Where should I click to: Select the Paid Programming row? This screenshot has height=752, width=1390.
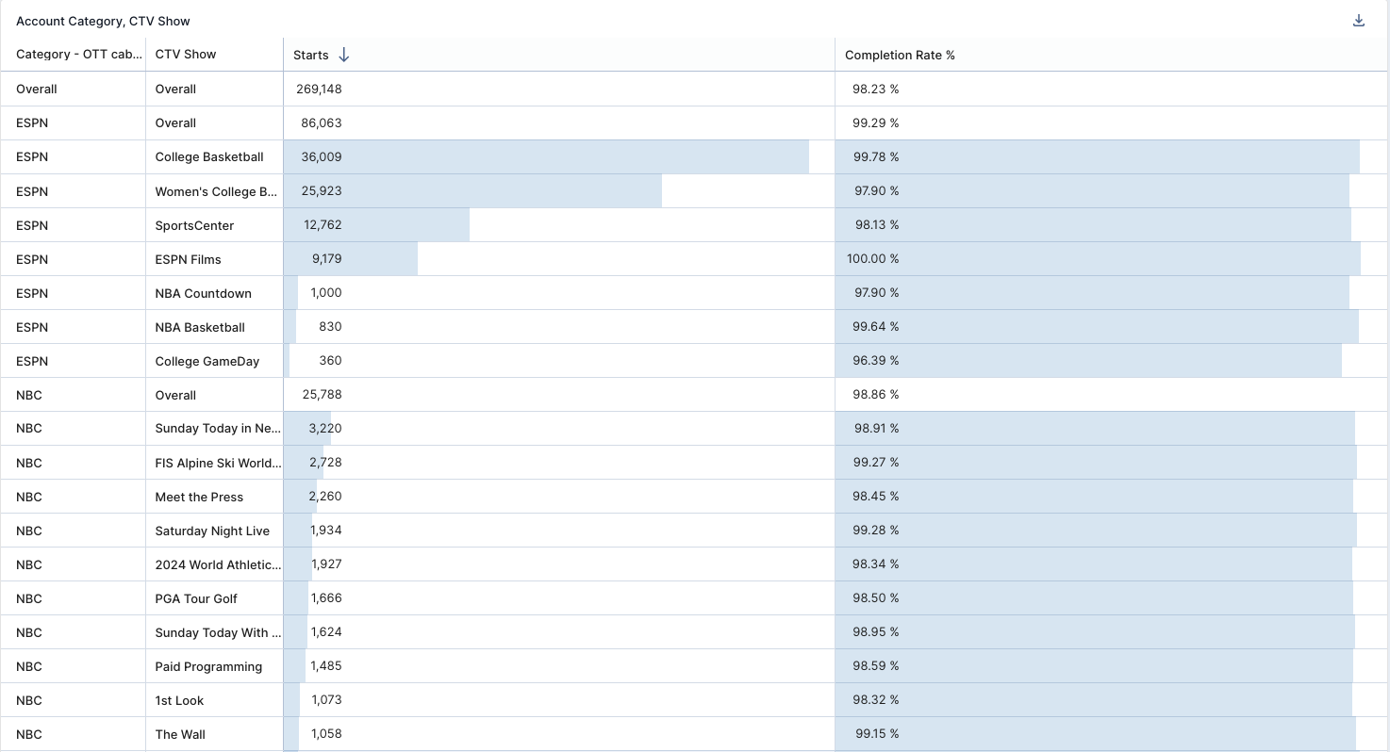click(x=208, y=666)
